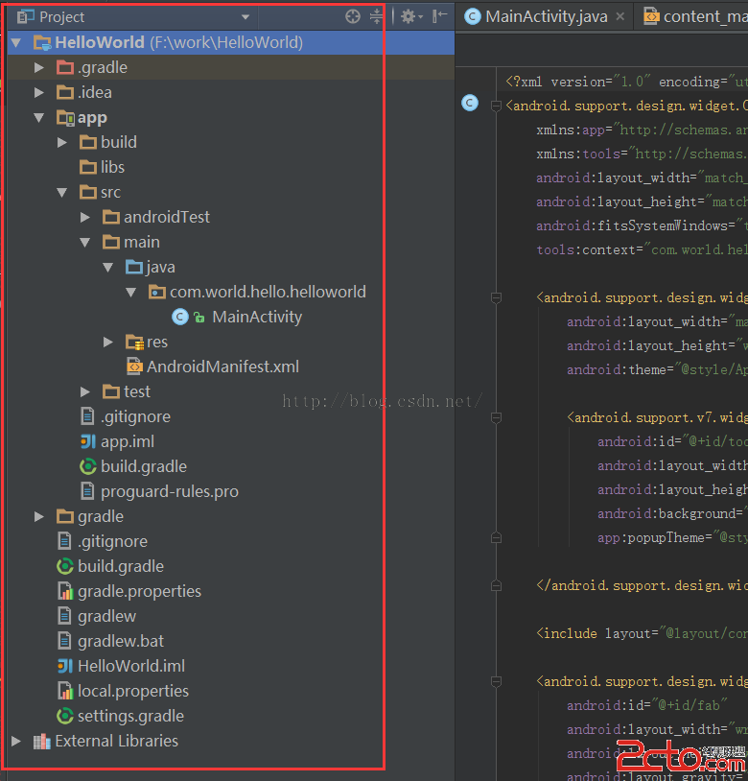Click the scroll from source target icon

point(353,16)
